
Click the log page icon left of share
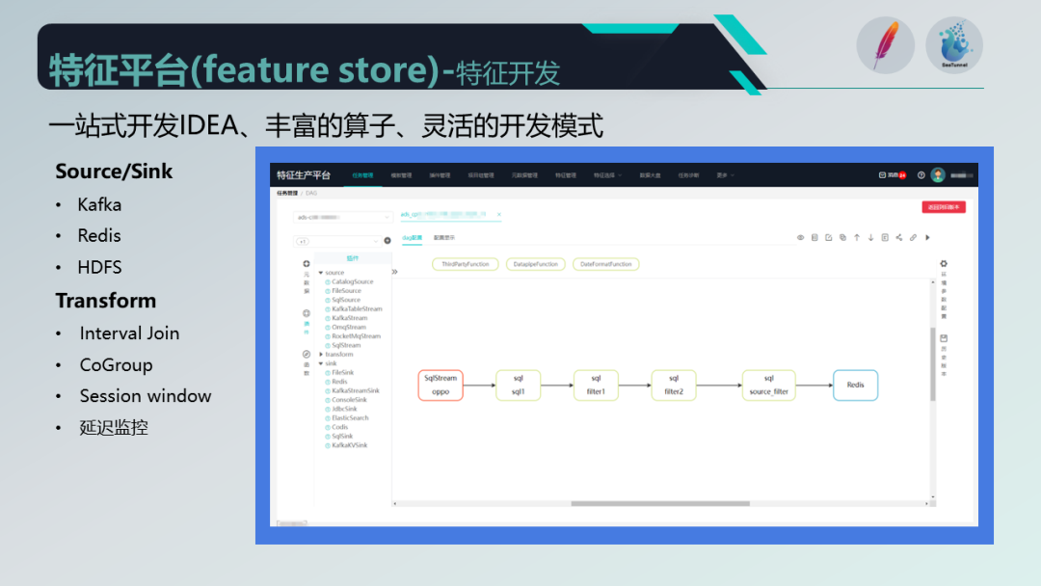click(x=885, y=238)
